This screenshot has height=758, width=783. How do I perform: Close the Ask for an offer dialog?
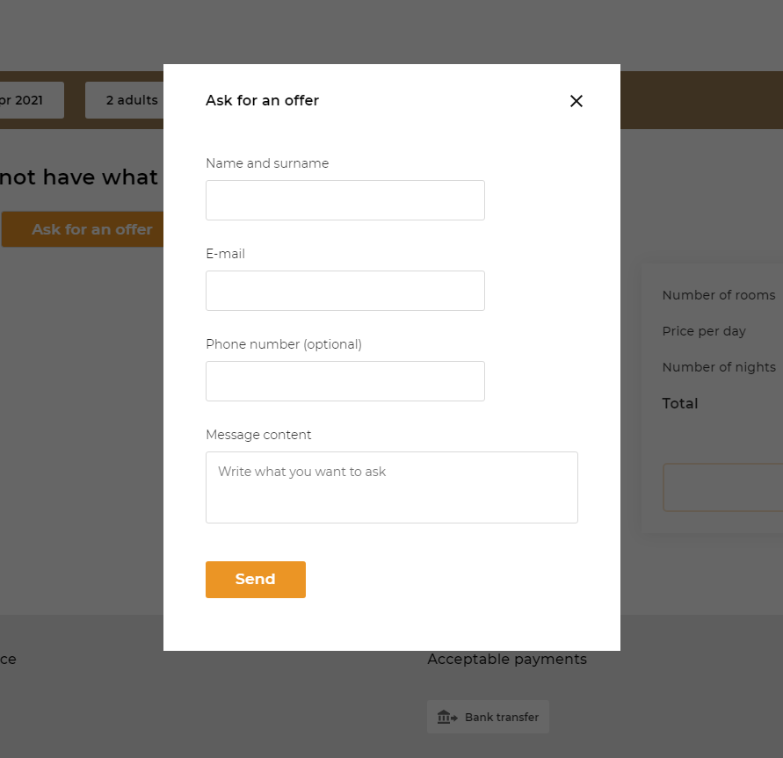[x=576, y=101]
